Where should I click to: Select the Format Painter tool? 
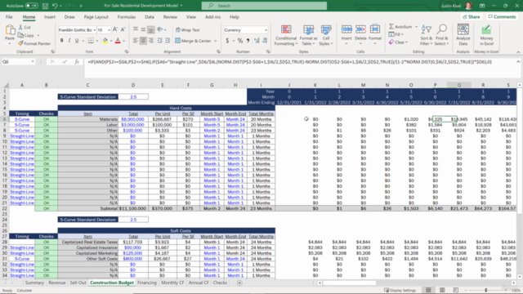pyautogui.click(x=34, y=43)
